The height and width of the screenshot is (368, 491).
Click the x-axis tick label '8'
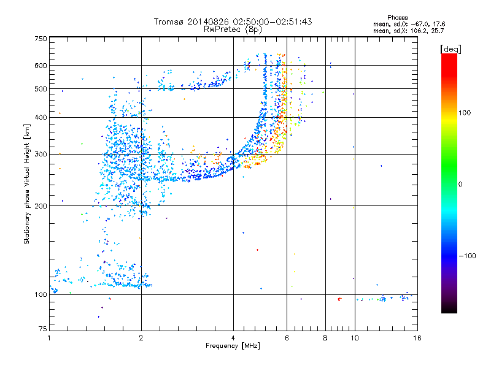(325, 338)
